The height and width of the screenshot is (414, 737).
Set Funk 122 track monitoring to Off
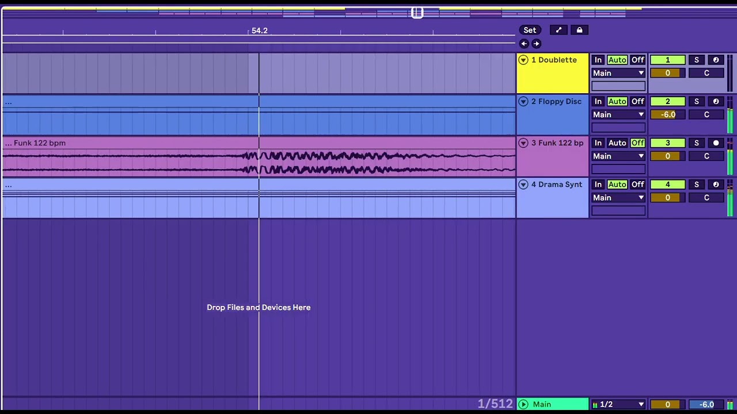pyautogui.click(x=637, y=143)
